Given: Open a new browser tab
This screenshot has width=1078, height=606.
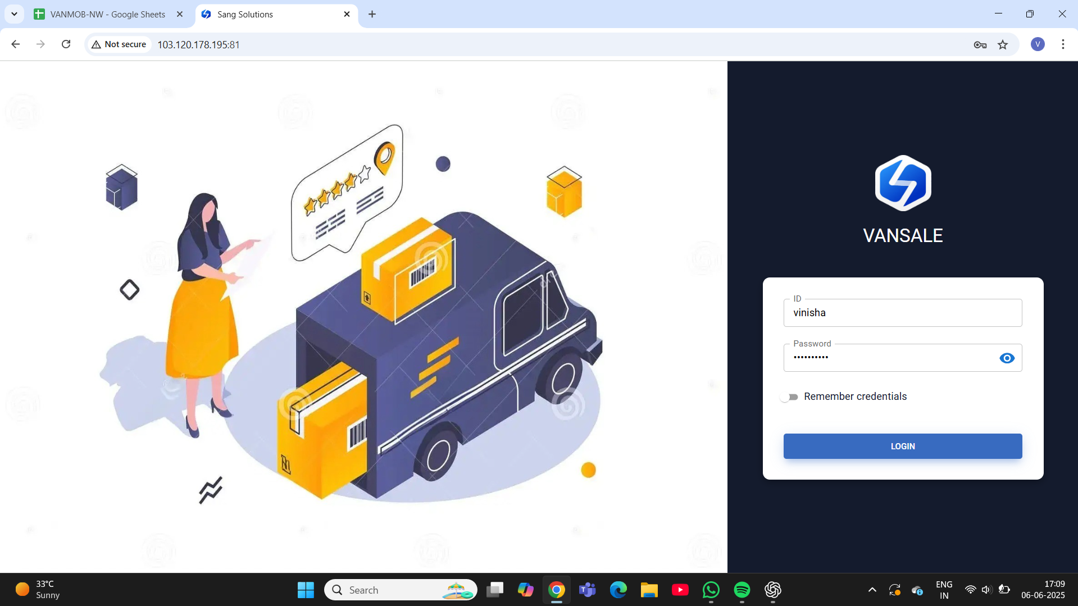Looking at the screenshot, I should pos(372,15).
